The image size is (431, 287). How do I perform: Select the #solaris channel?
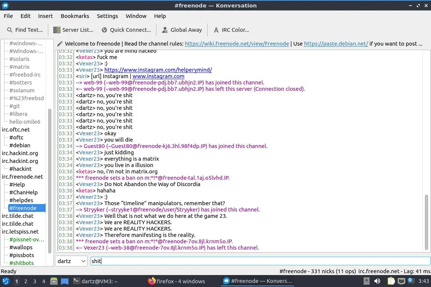(19, 59)
